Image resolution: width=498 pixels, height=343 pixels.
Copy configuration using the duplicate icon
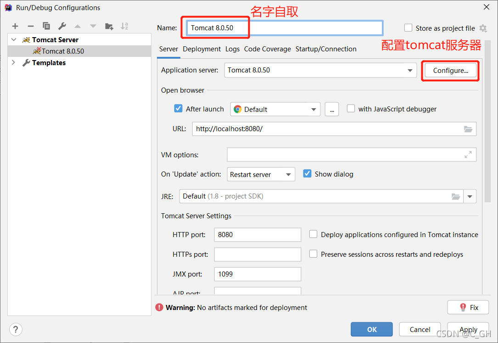tap(46, 26)
